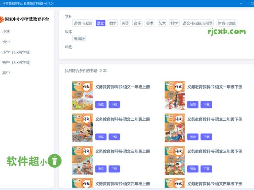The image size is (254, 190).
Task: Click title 义务教育教科书·语文三年级上册
Action: coord(123,151)
